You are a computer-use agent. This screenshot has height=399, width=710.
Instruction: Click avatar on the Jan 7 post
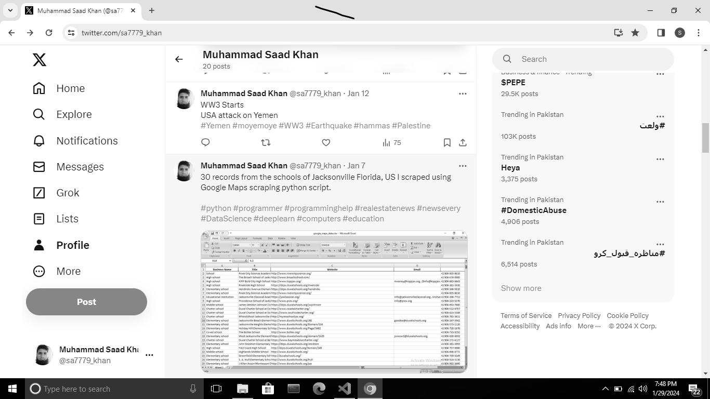(184, 171)
